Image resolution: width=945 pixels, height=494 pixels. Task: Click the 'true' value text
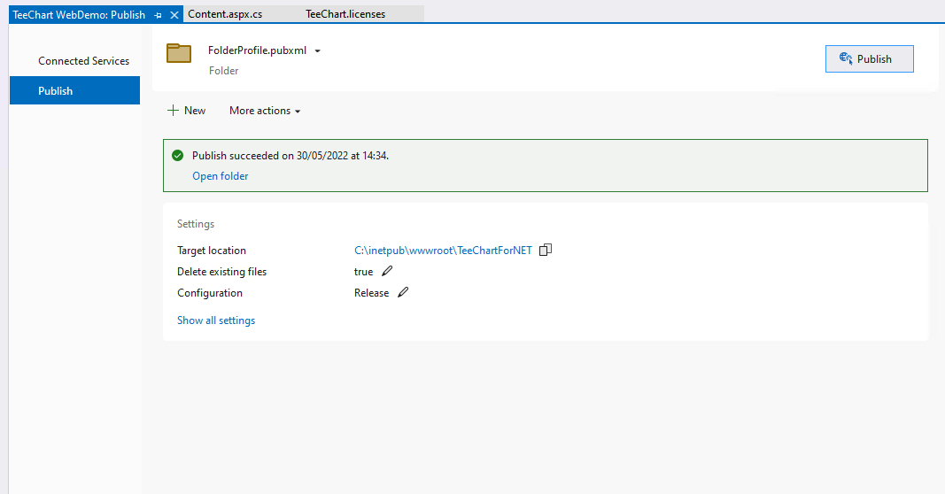363,272
